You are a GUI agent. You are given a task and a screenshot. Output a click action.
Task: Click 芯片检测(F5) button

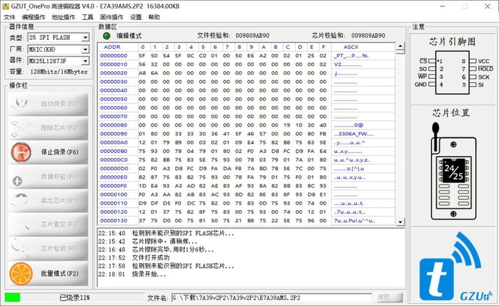48,249
